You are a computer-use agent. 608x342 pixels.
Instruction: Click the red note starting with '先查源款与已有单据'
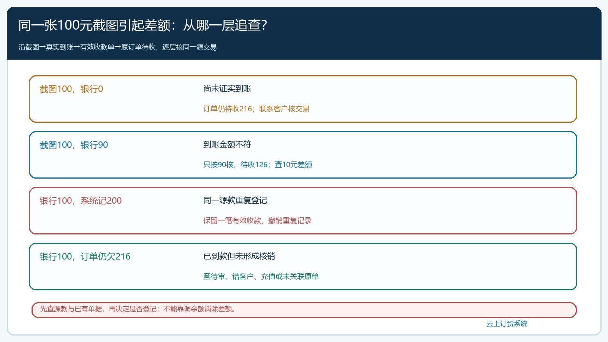tap(304, 310)
